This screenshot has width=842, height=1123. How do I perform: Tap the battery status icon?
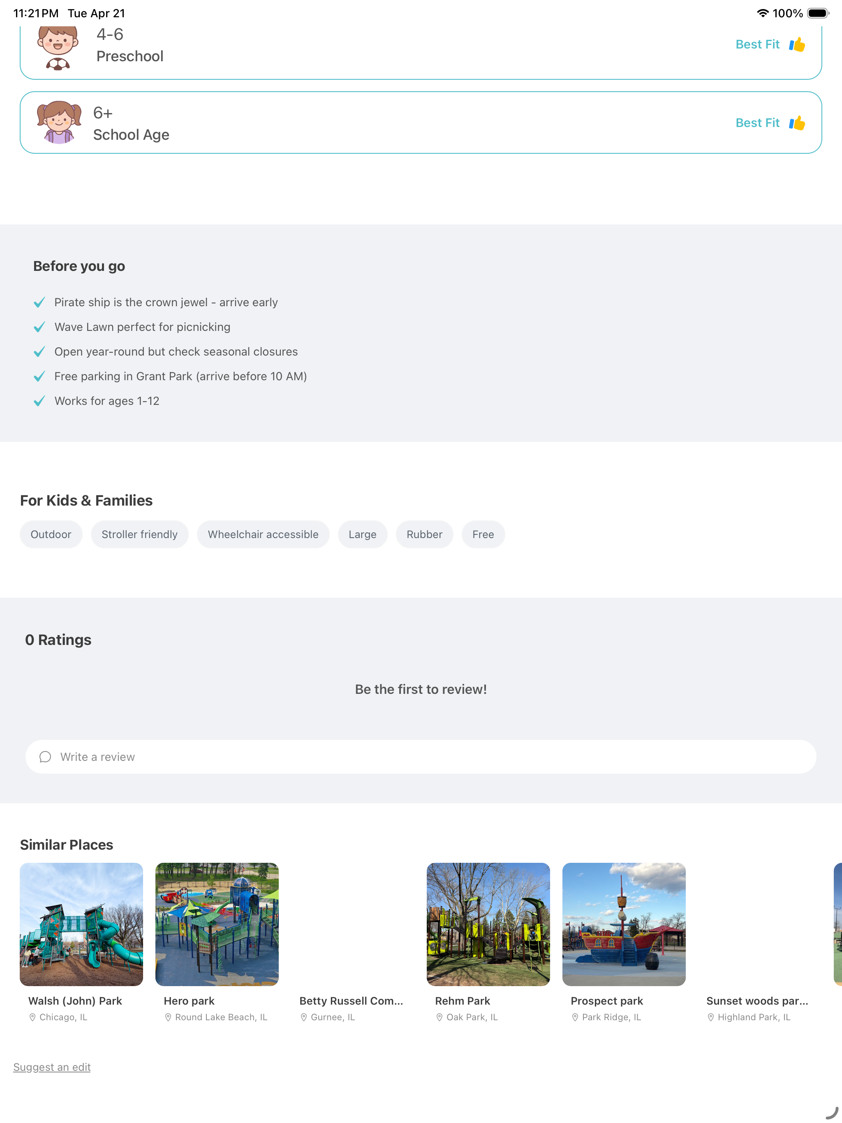pos(818,13)
